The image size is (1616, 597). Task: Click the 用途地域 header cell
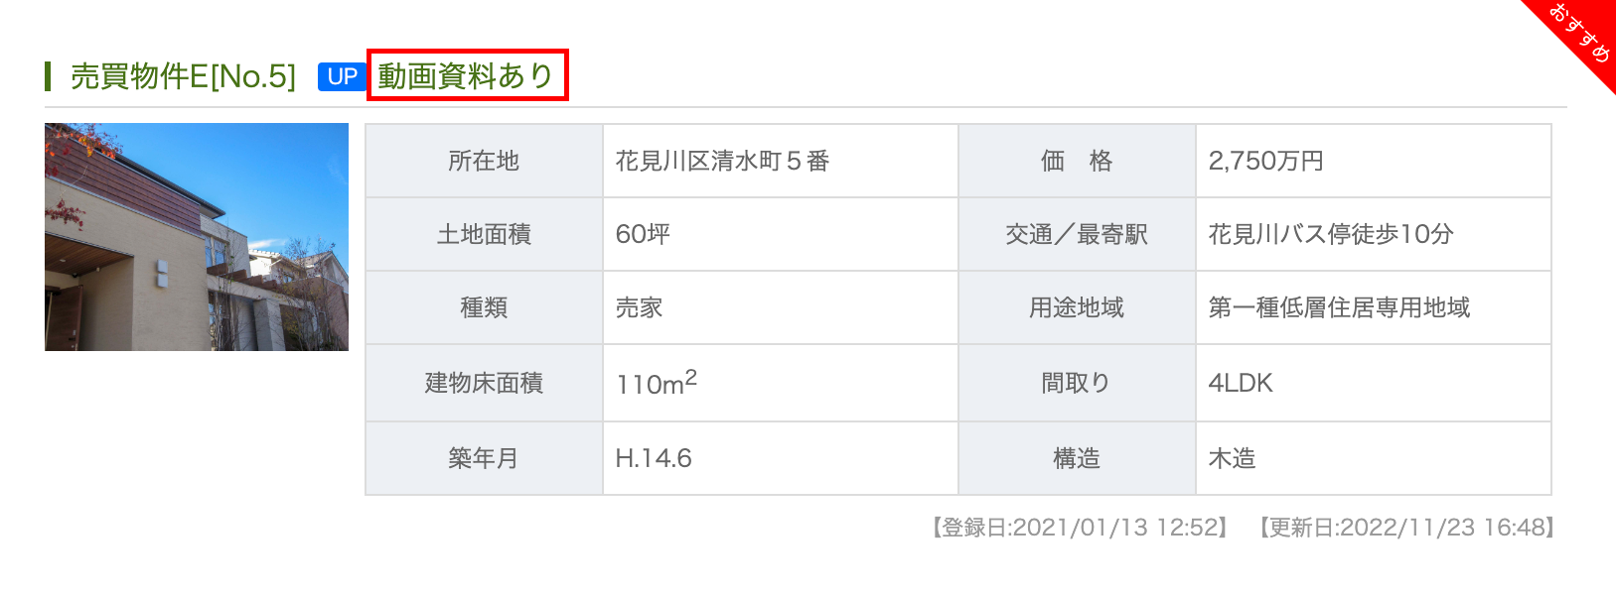(x=1077, y=307)
